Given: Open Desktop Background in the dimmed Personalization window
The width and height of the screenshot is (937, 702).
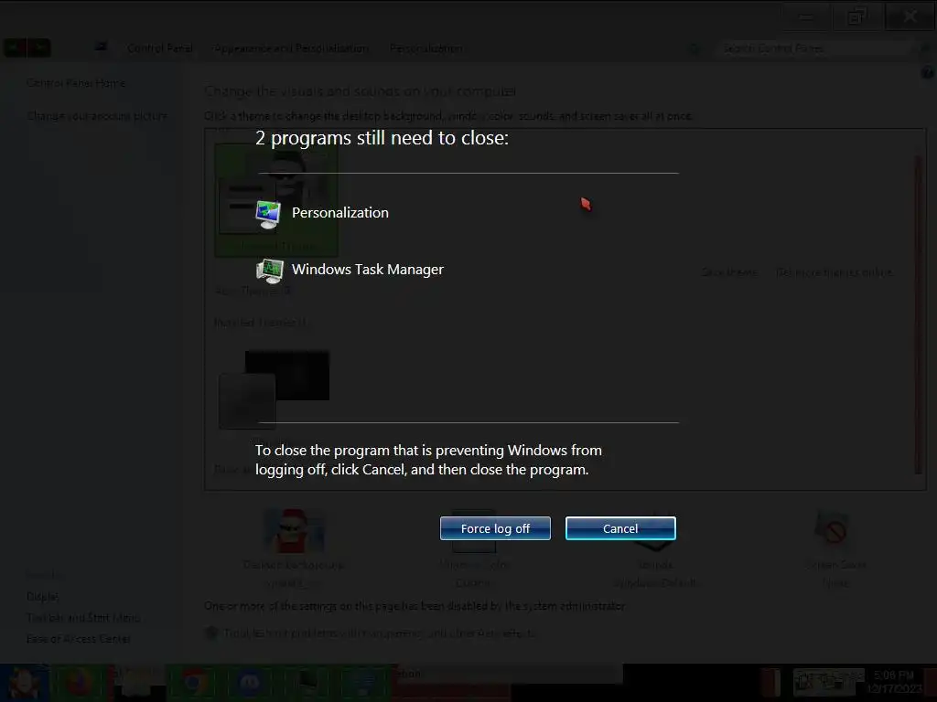Looking at the screenshot, I should (x=294, y=548).
